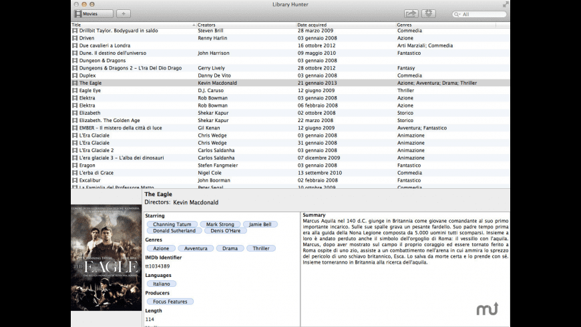Click the Avventura genre tag
Viewport: 581px width, 327px height.
tap(196, 248)
